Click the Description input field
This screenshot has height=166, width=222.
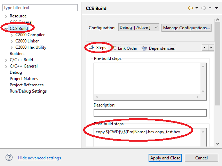[150, 113]
